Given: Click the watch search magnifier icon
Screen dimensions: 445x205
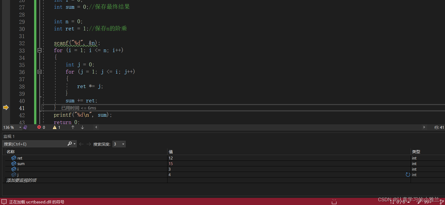Looking at the screenshot, I should point(70,144).
